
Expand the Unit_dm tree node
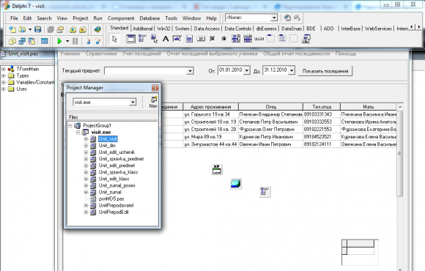(86, 146)
